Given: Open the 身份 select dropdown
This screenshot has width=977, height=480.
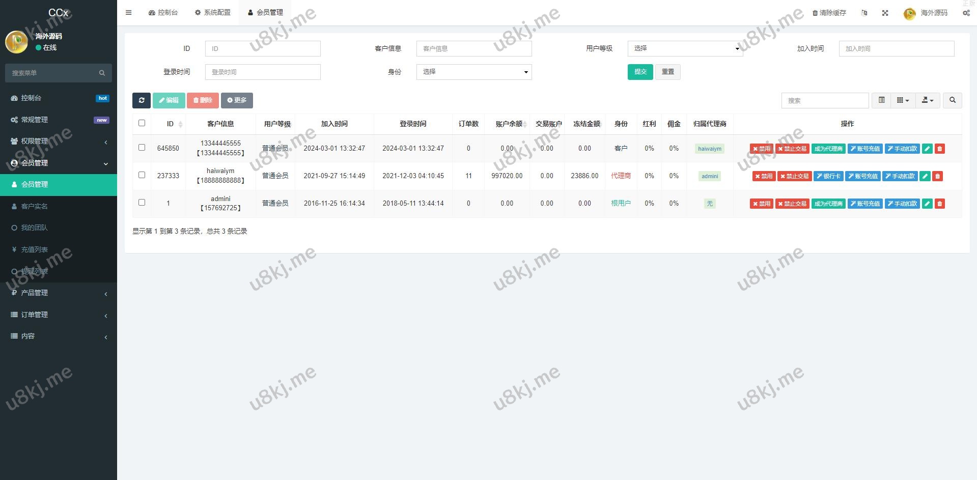Looking at the screenshot, I should (x=473, y=72).
